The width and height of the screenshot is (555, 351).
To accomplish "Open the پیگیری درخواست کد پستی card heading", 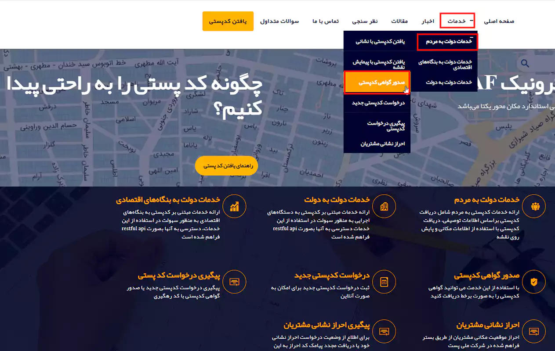I will pyautogui.click(x=179, y=276).
